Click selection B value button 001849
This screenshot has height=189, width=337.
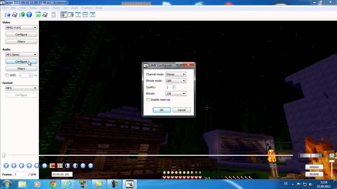[314, 174]
